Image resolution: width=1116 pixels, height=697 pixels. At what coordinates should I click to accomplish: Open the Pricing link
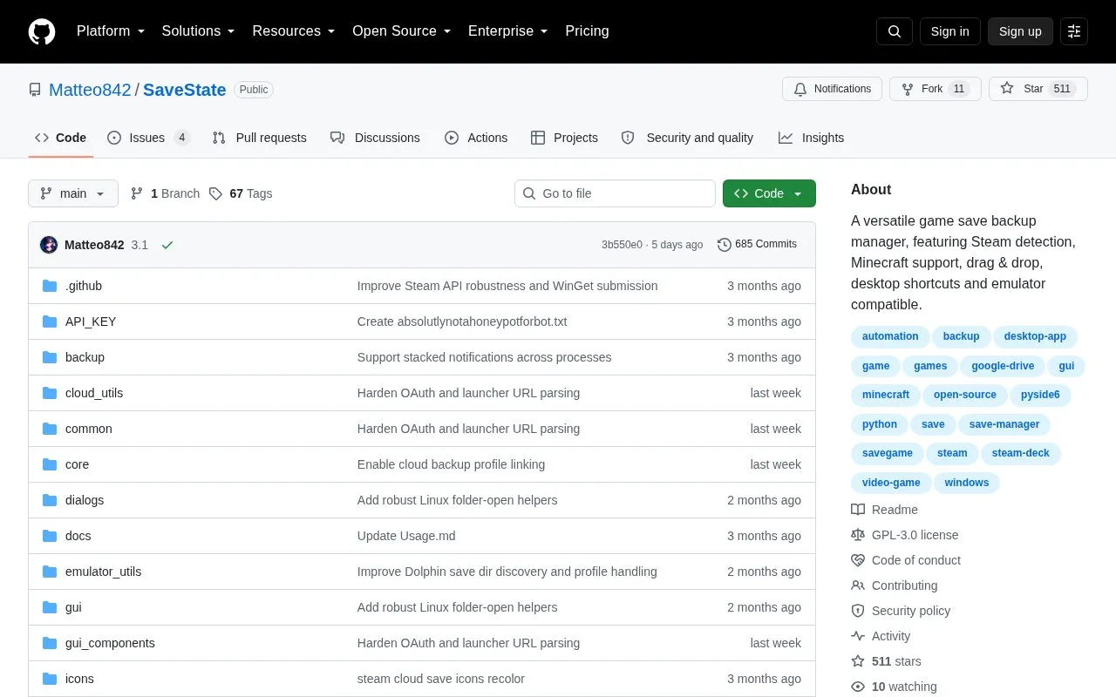[587, 31]
